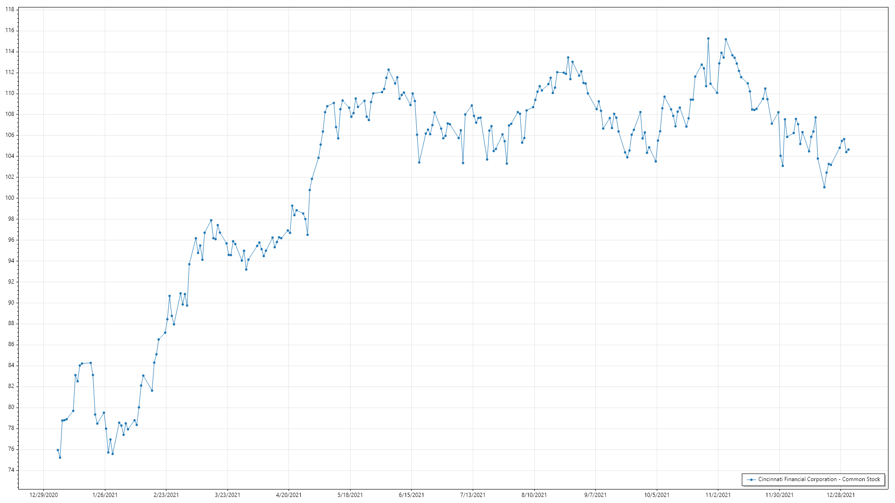895x503 pixels.
Task: Select the 12/29/2020 x-axis date label
Action: tap(44, 495)
